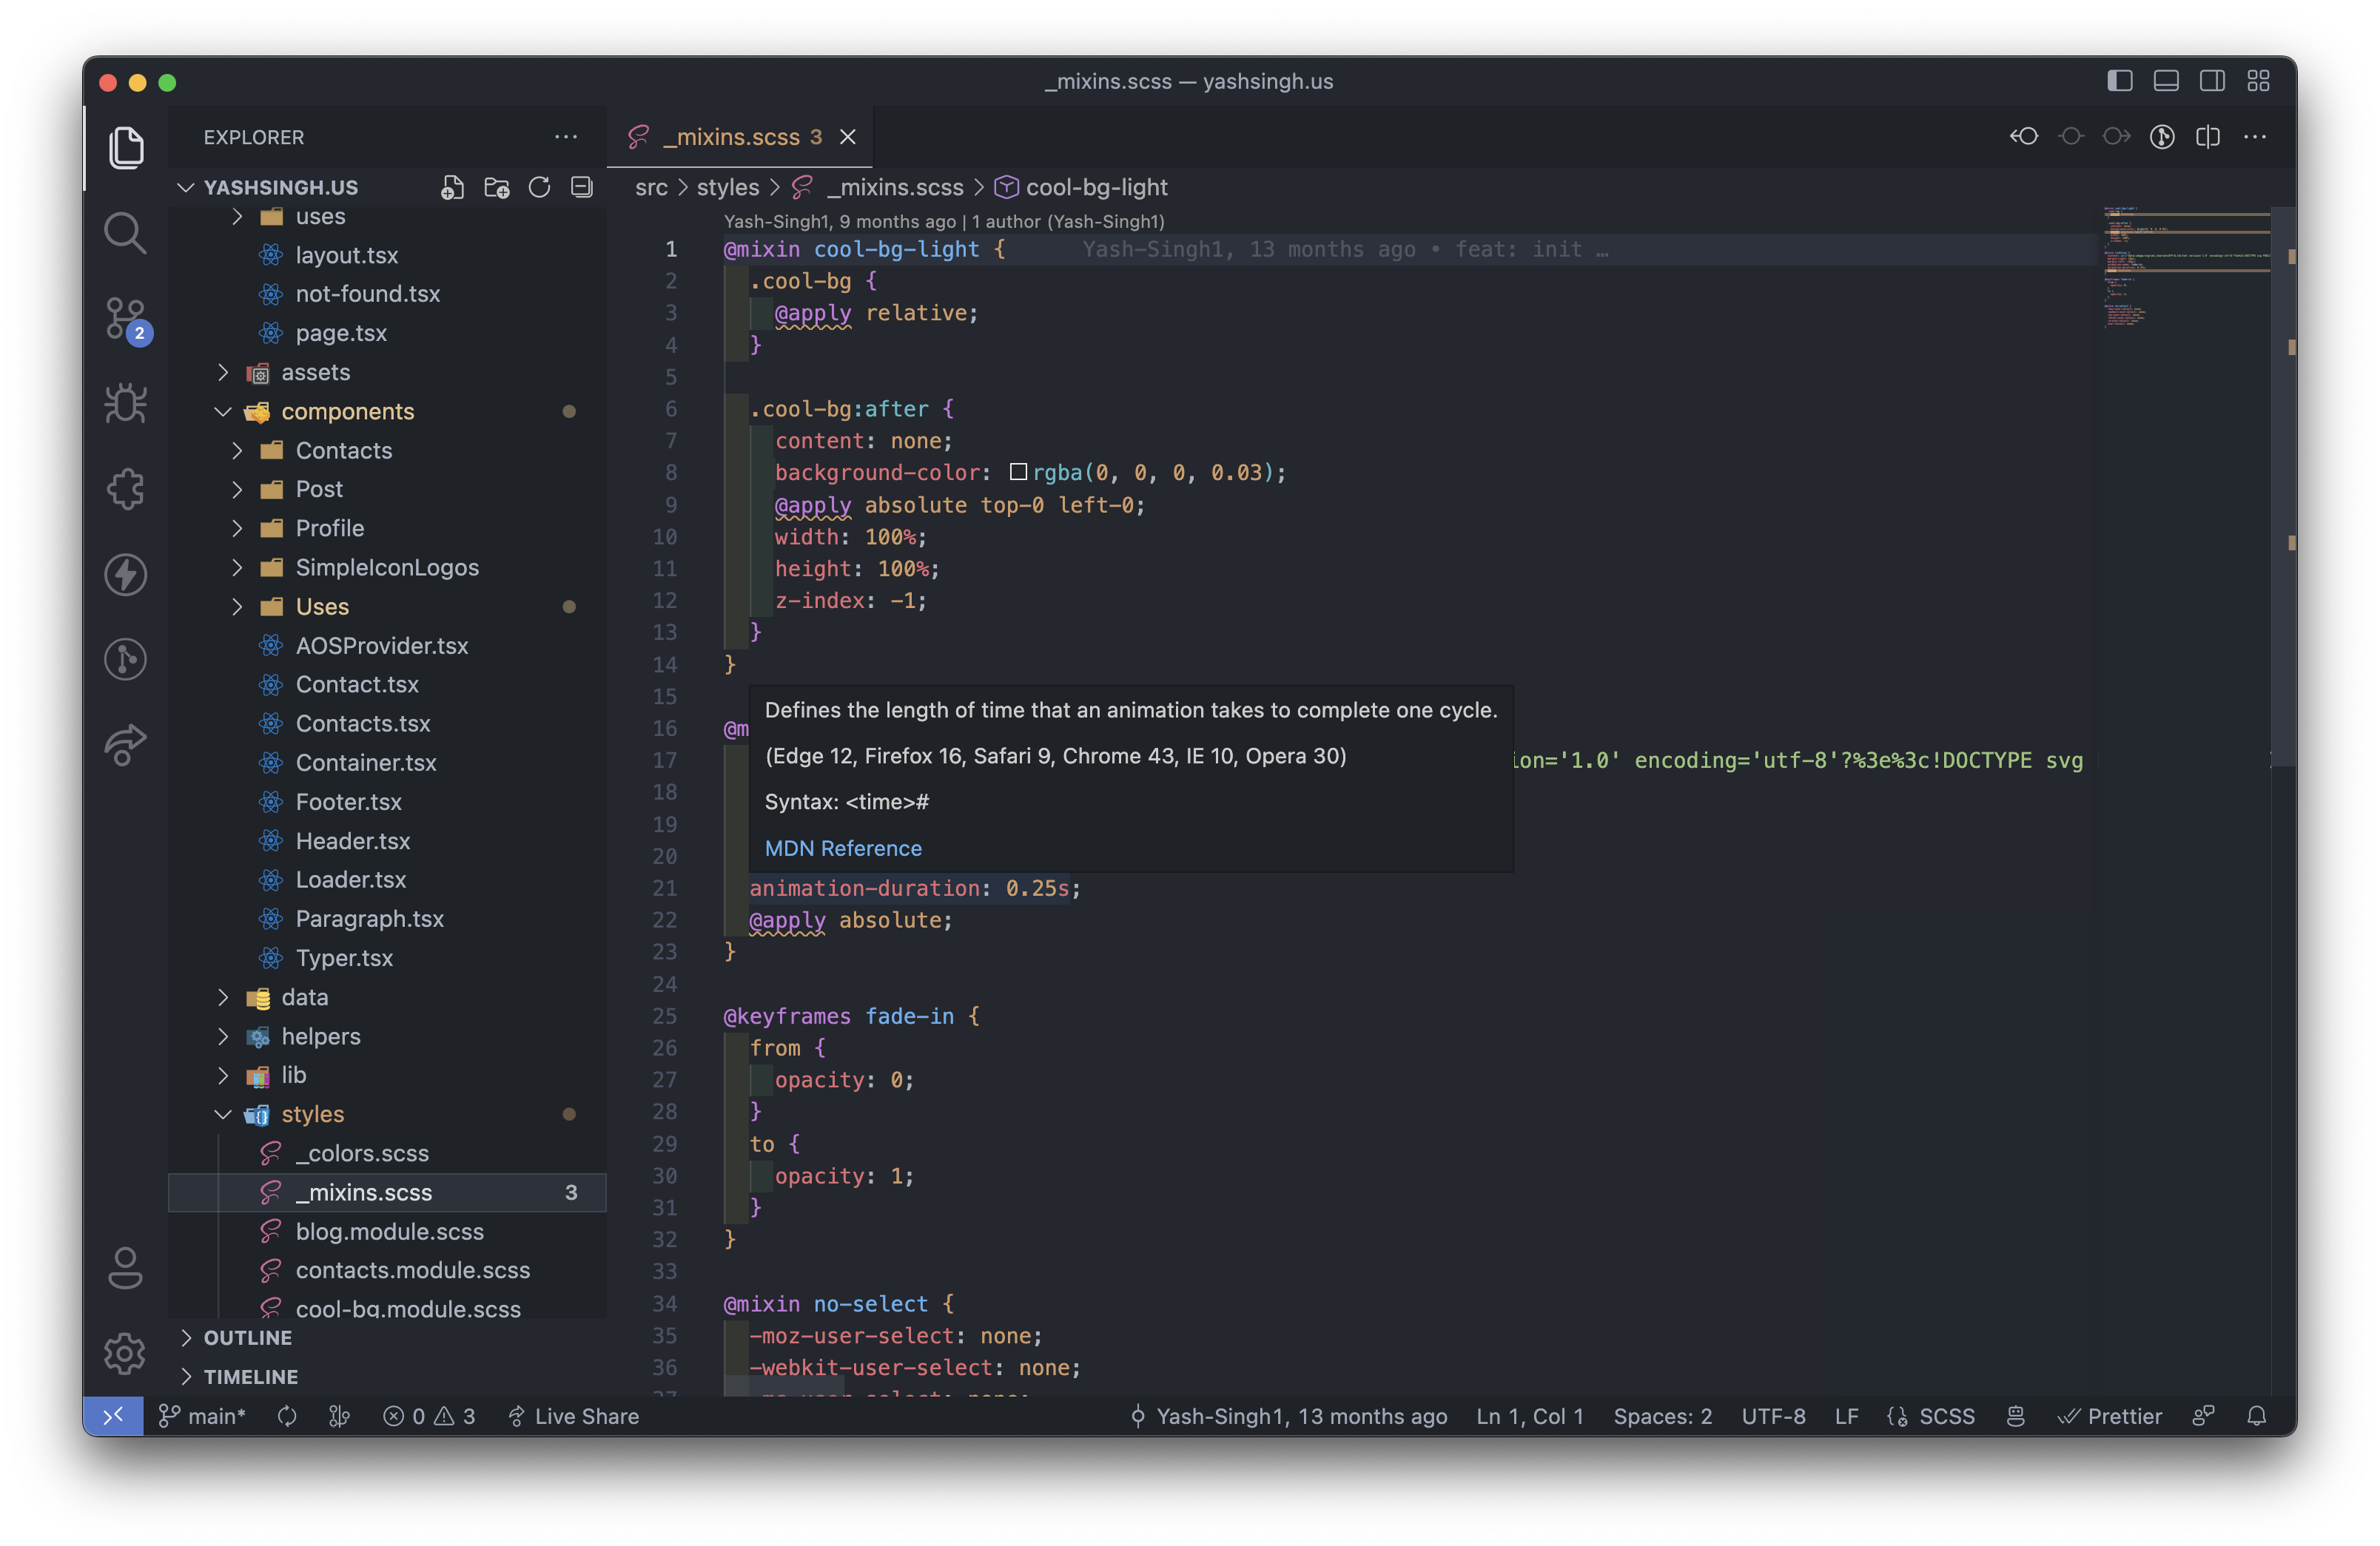Open the Run and Debug view
The image size is (2380, 1546).
point(126,404)
